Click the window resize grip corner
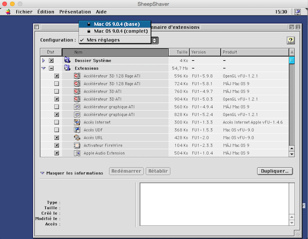This screenshot has height=239, width=308. tap(298, 234)
